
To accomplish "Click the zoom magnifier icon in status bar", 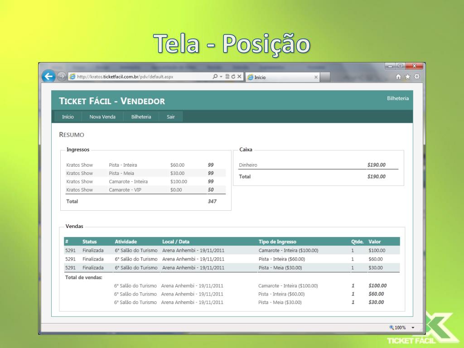I will (391, 327).
